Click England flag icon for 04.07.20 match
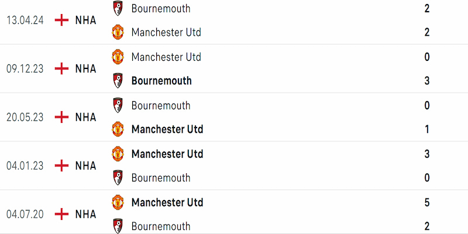This screenshot has width=468, height=234. coord(62,214)
